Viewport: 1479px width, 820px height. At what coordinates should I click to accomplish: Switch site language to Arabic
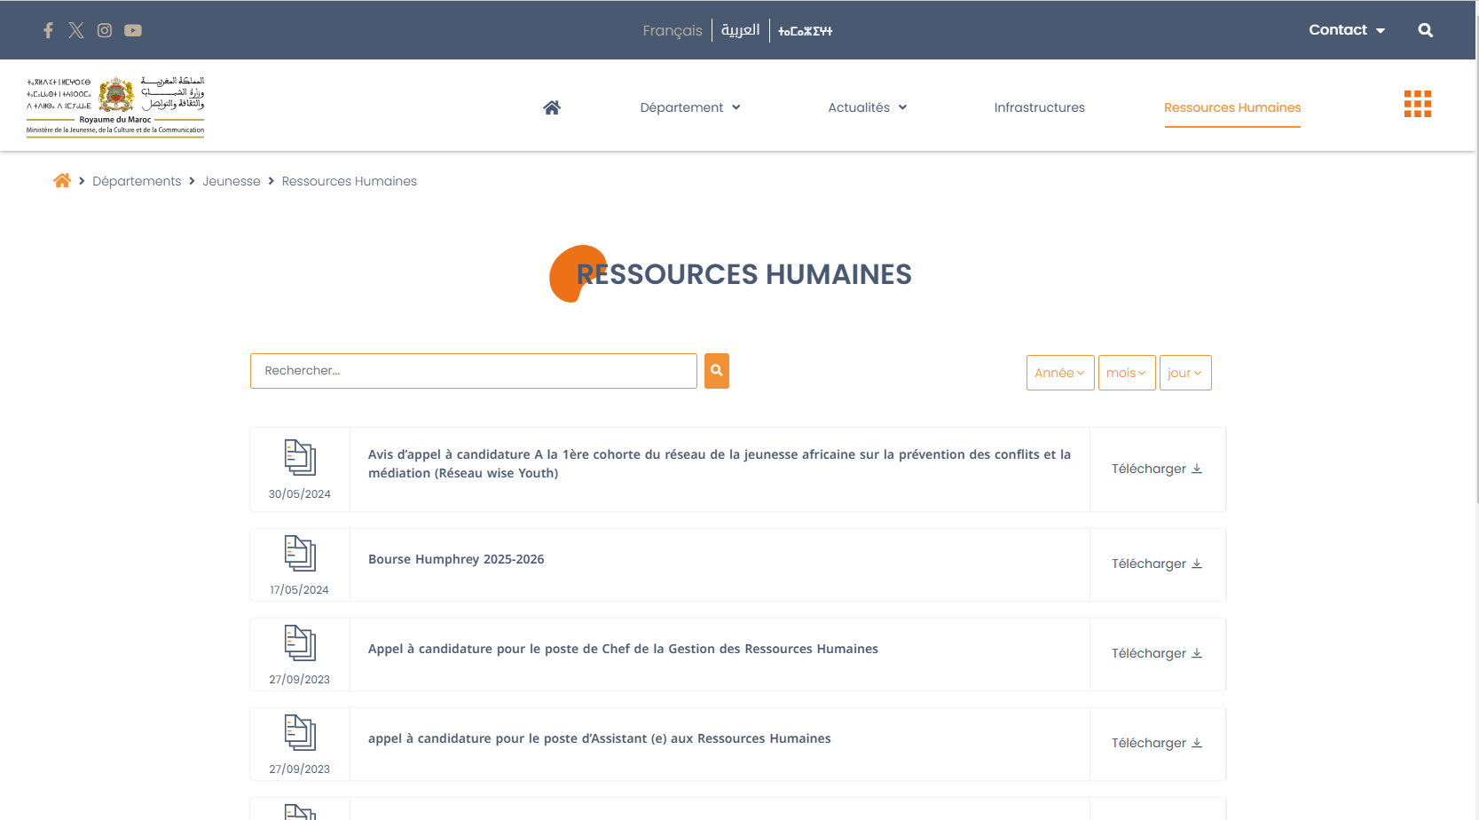[x=740, y=30]
